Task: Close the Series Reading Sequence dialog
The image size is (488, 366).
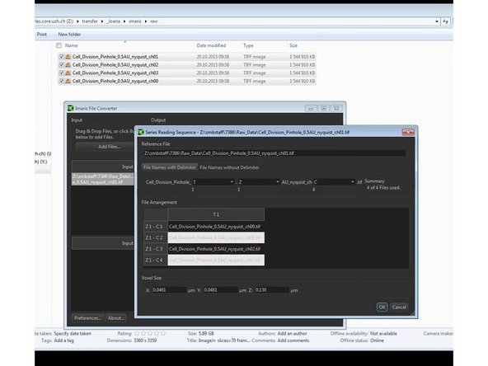Action: coord(408,132)
